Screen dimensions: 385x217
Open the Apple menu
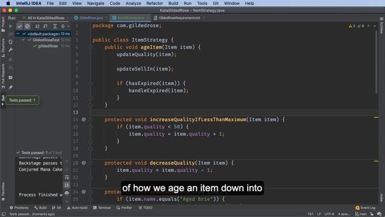(8, 3)
